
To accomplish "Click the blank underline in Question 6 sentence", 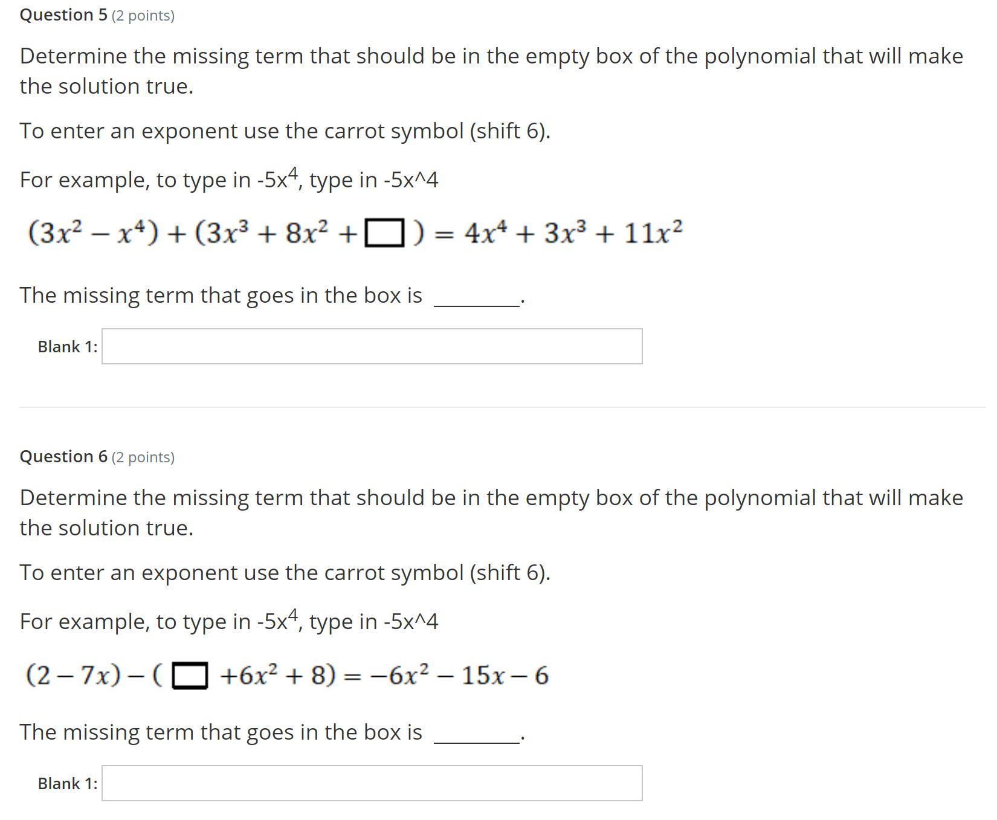I will [476, 741].
